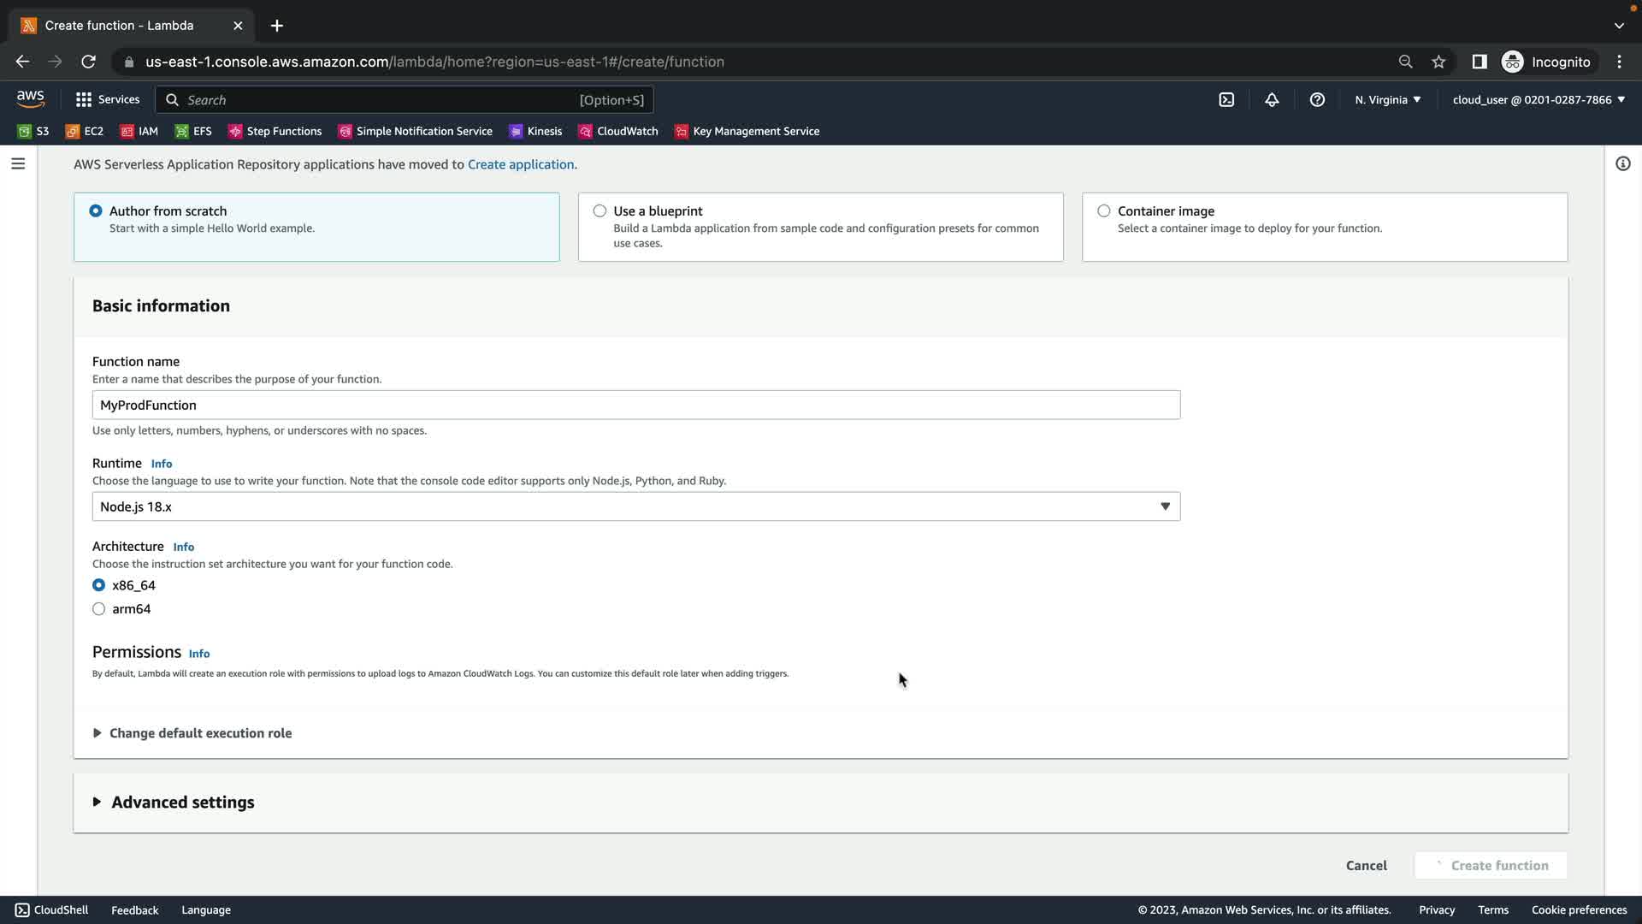Screen dimensions: 1642x924
Task: Open CloudShell icon in top navigation bar
Action: point(1226,100)
